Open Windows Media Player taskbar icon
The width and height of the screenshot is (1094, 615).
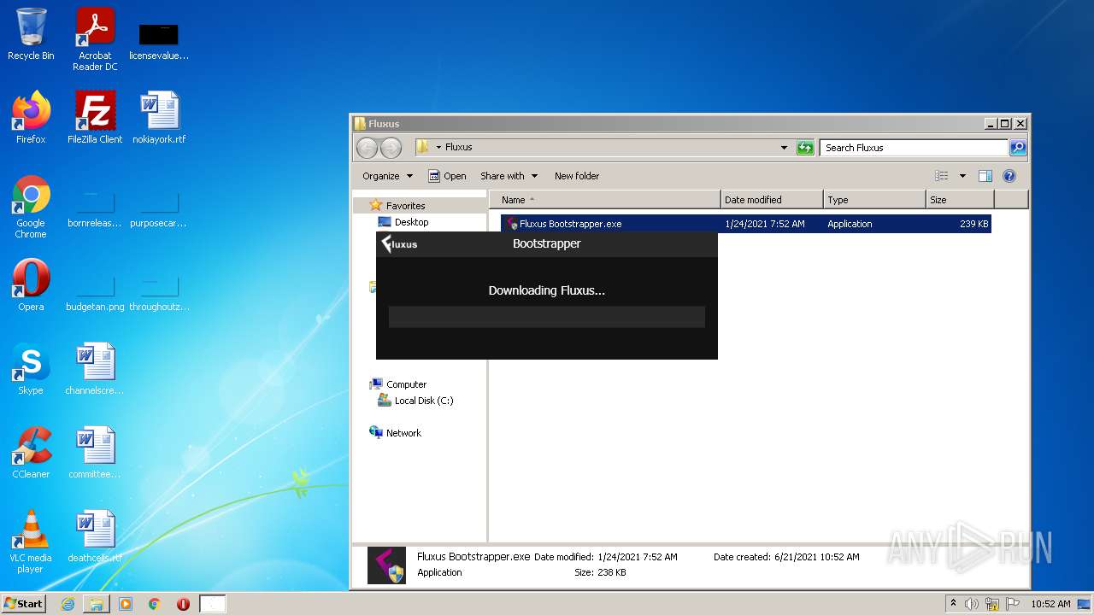point(126,604)
